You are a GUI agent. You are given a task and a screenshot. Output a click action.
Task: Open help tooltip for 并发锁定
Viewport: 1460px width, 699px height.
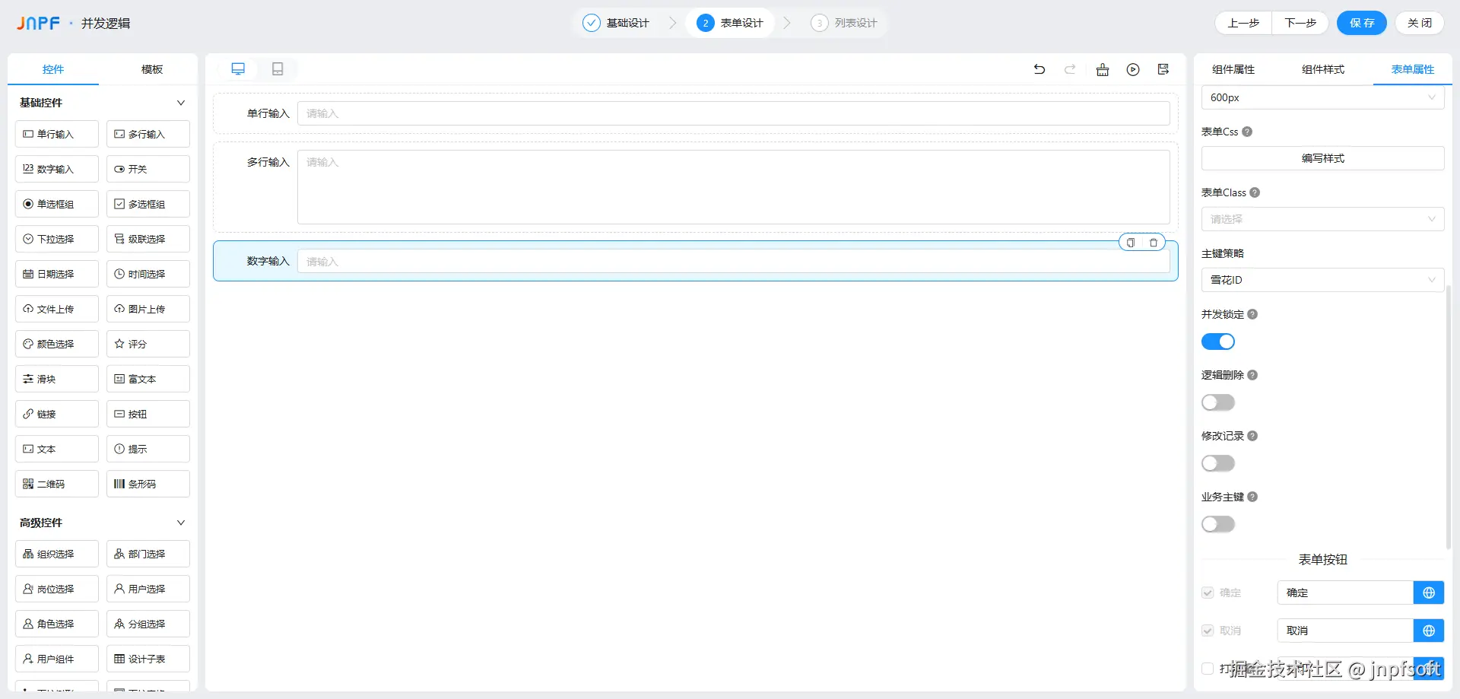(x=1252, y=314)
